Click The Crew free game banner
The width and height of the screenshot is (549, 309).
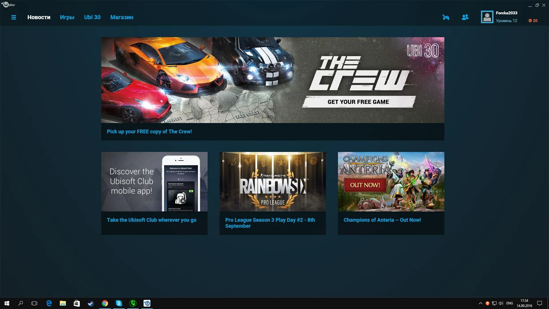(x=272, y=80)
